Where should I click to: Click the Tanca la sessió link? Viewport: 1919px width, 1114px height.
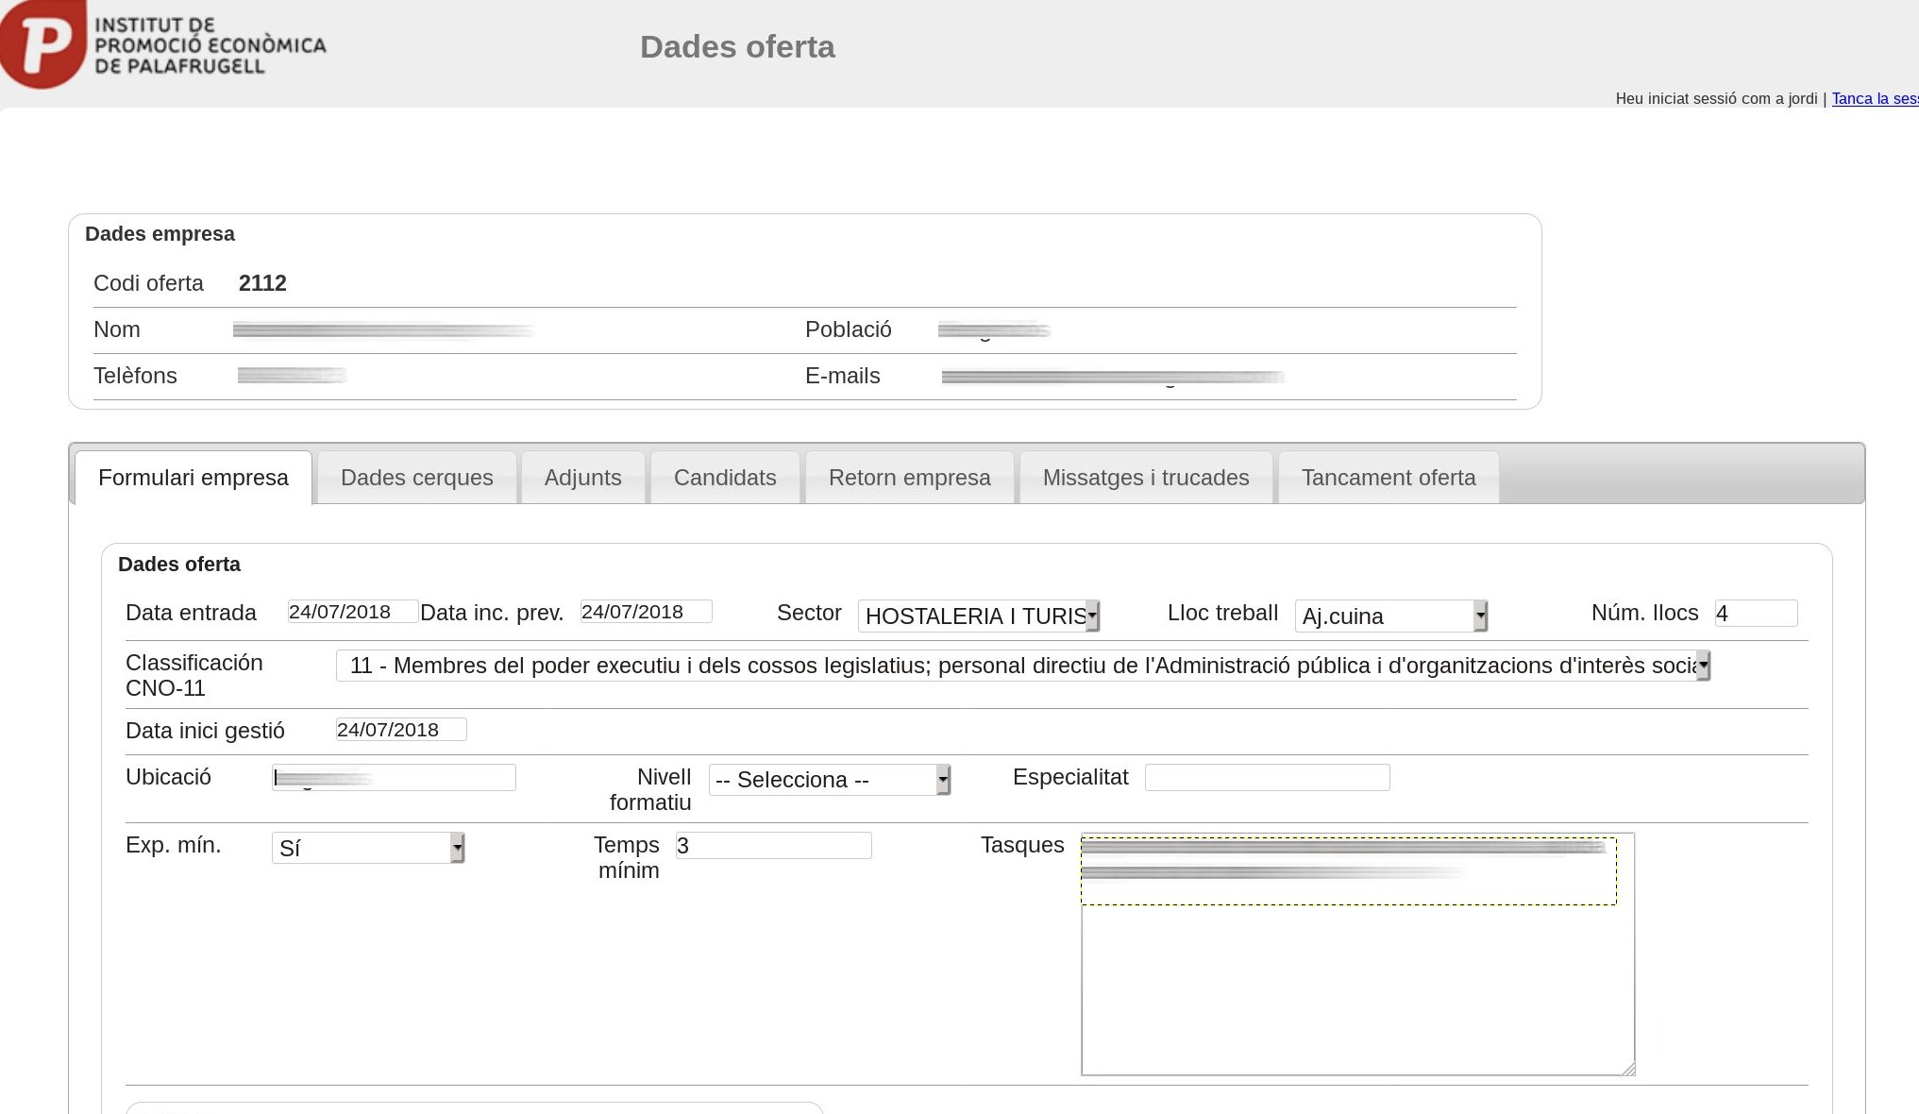click(x=1874, y=98)
